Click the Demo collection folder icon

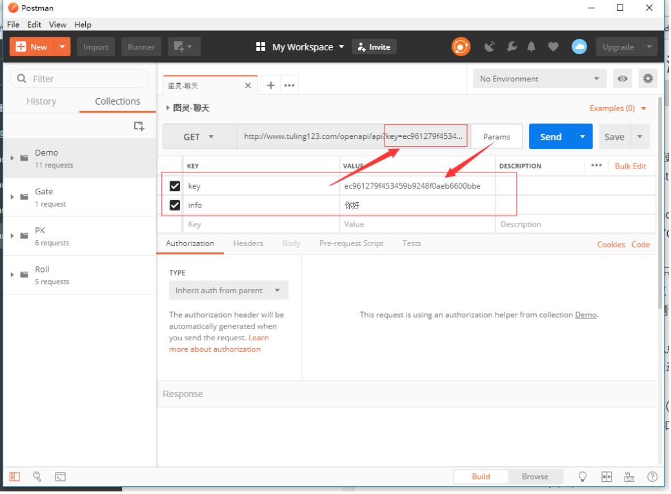click(24, 158)
